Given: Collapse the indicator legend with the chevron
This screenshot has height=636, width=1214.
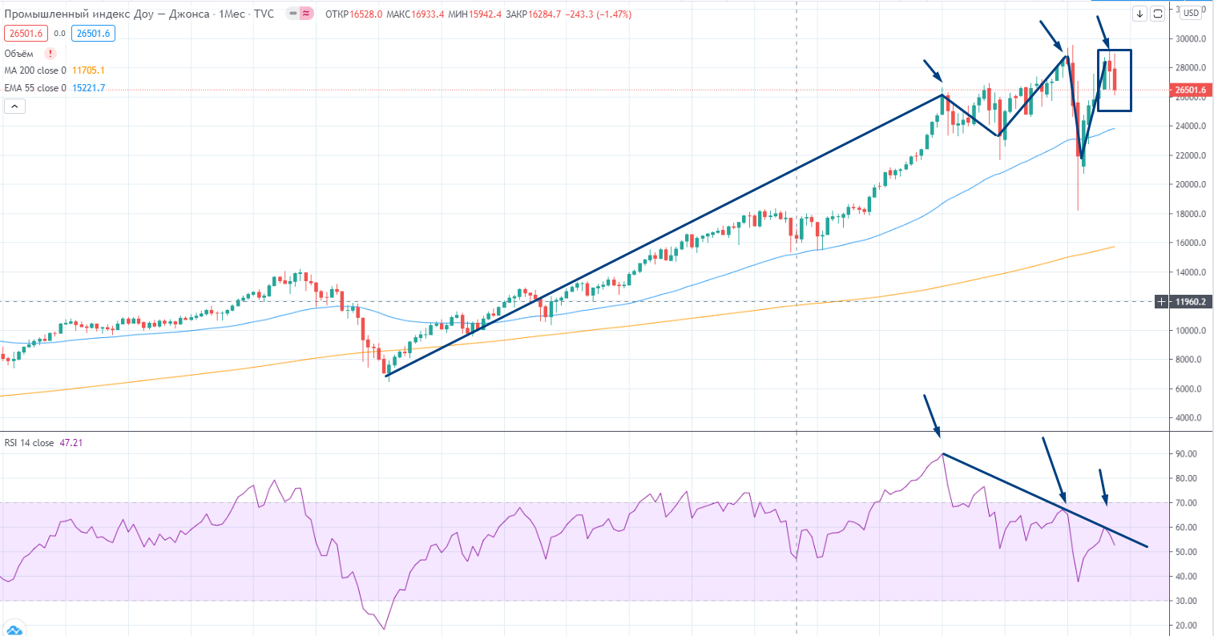Looking at the screenshot, I should coord(14,106).
